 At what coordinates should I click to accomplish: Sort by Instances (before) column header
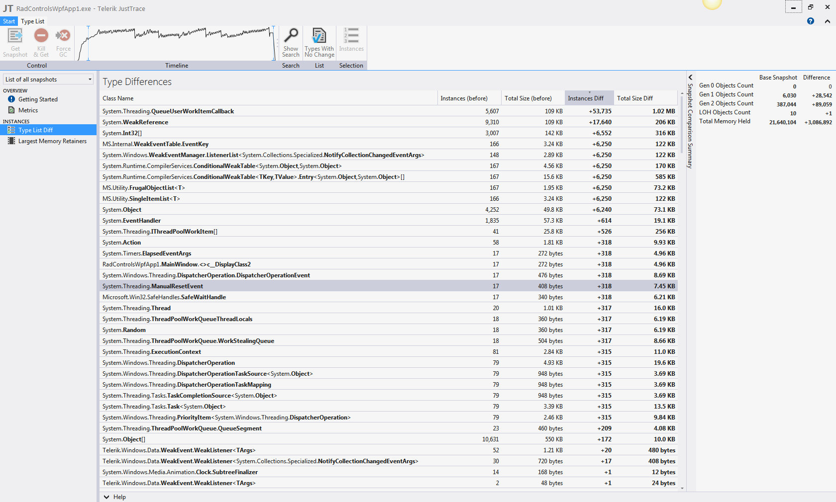click(x=469, y=98)
